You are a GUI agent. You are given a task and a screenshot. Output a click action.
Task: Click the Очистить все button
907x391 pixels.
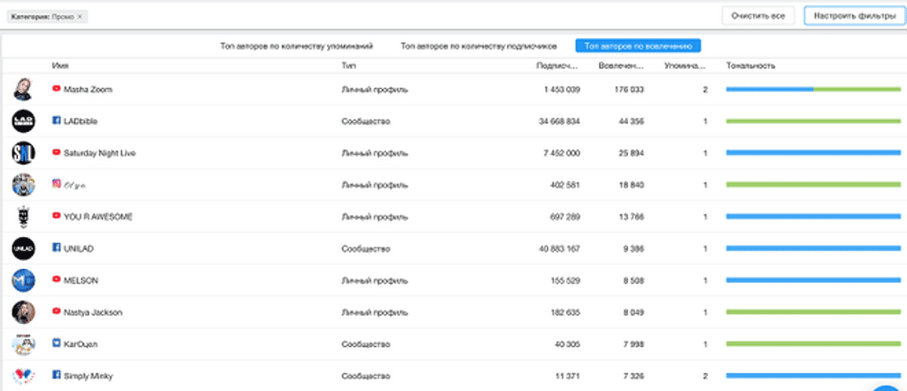click(758, 16)
